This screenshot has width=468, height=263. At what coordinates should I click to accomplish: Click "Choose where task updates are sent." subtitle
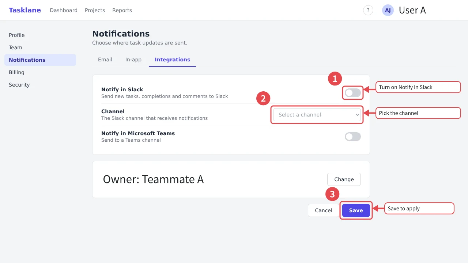[x=140, y=43]
